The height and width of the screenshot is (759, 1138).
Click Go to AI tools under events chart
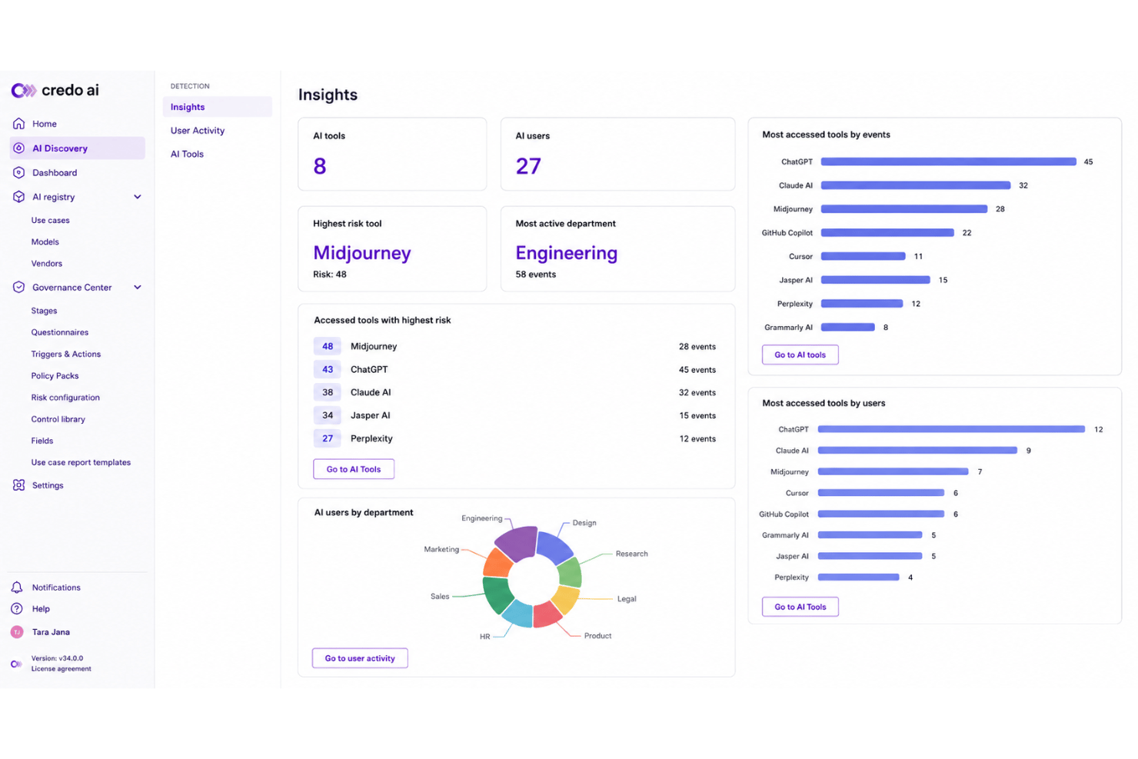coord(800,355)
